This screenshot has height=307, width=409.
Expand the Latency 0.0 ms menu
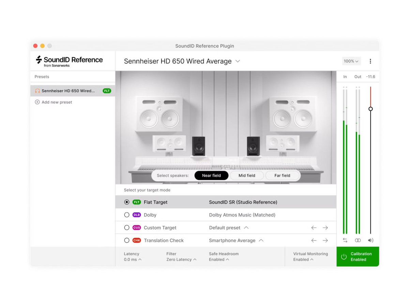tap(133, 257)
